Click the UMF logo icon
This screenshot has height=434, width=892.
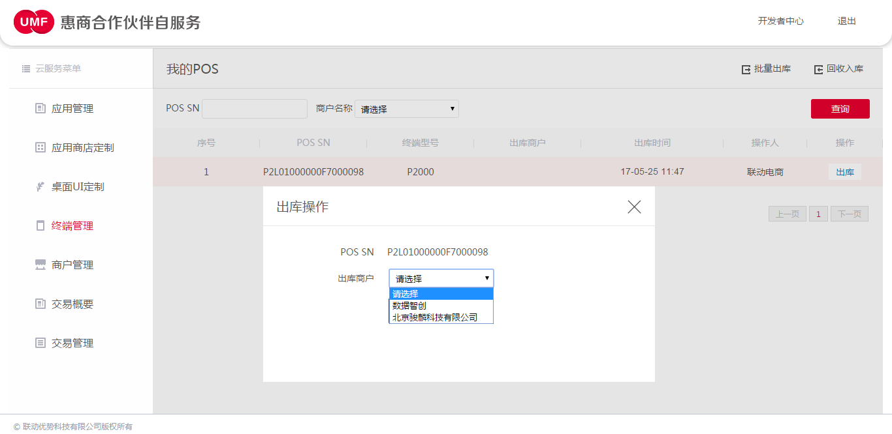pyautogui.click(x=33, y=22)
